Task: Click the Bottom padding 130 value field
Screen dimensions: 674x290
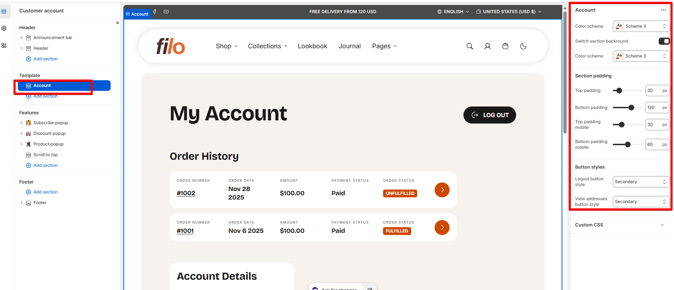Action: click(657, 108)
